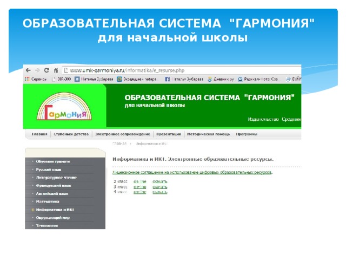Select Английский язык in the sidebar
The height and width of the screenshot is (260, 346).
click(52, 193)
